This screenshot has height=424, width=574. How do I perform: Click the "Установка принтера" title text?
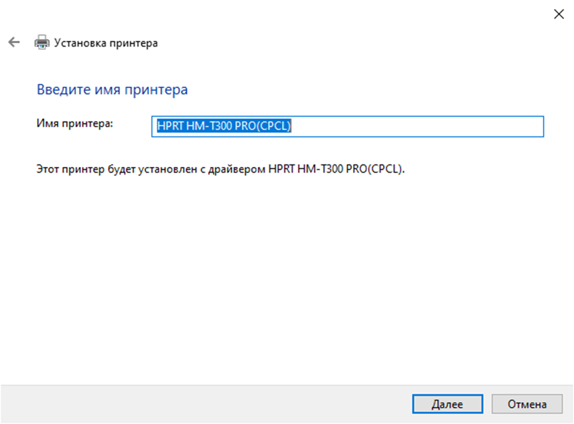pyautogui.click(x=106, y=43)
